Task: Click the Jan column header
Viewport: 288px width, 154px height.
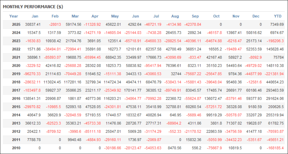Action: (x=35, y=16)
